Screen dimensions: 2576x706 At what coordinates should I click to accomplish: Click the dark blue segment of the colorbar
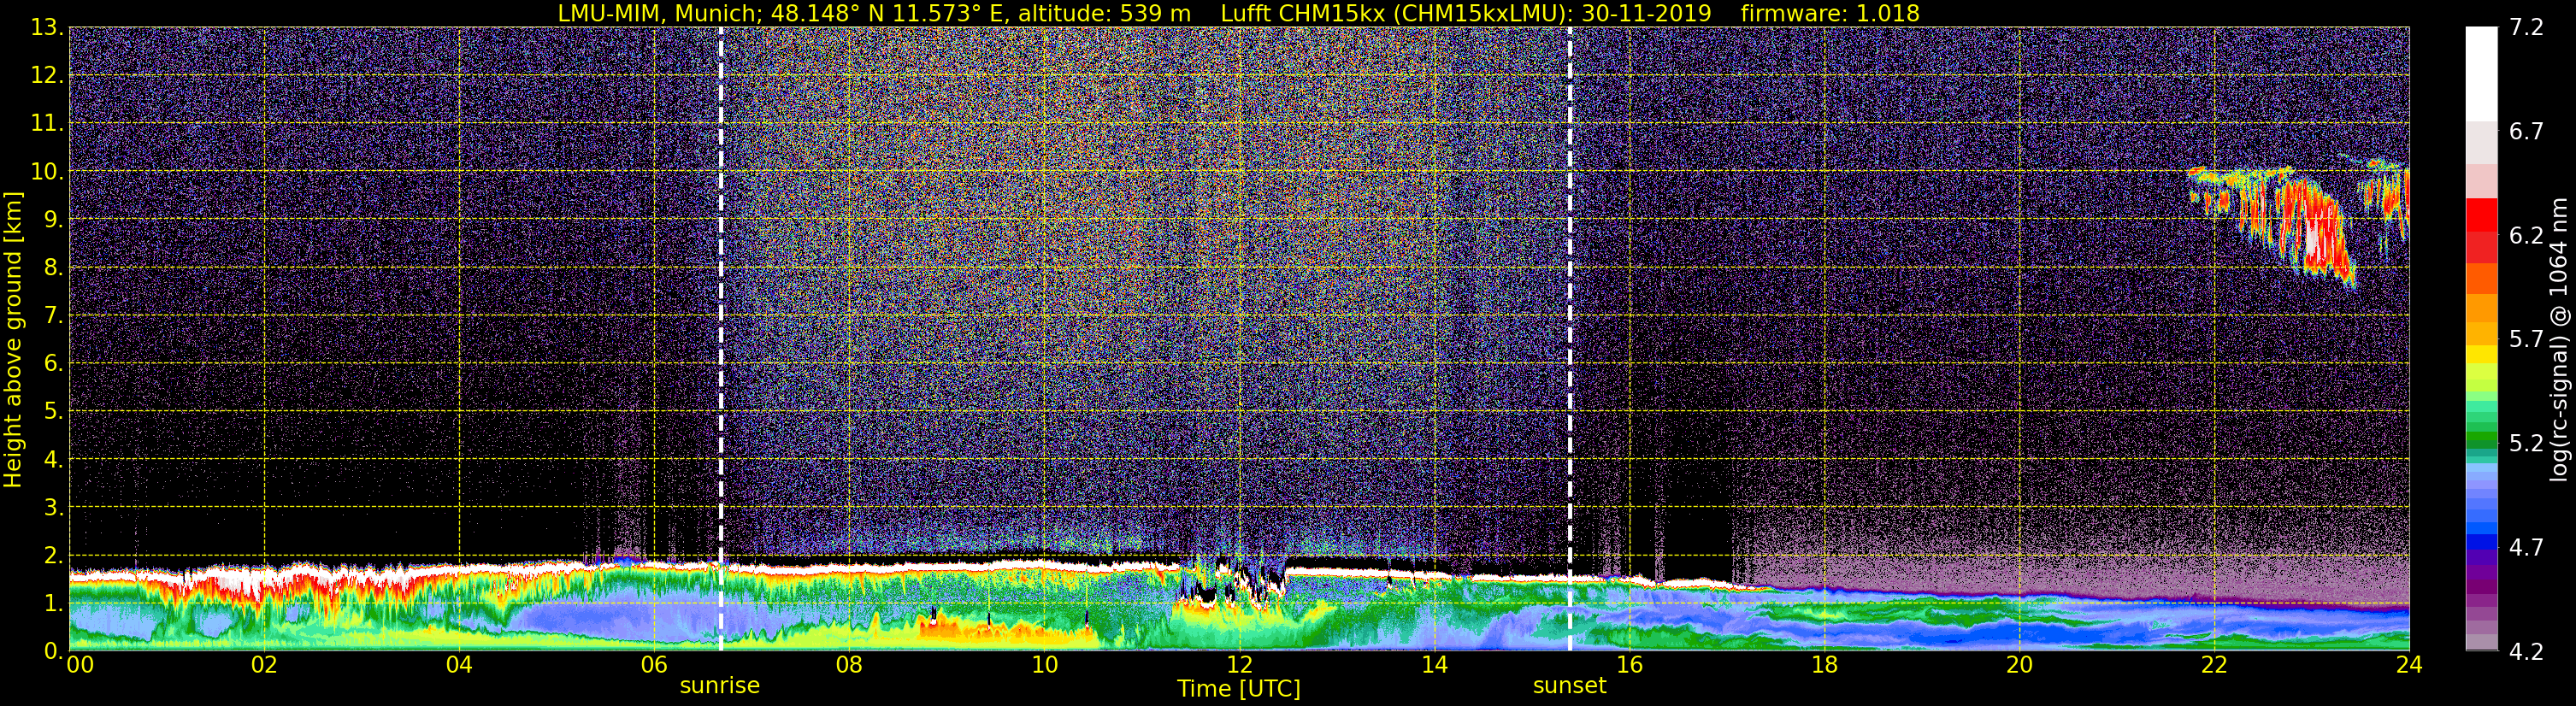[2481, 543]
